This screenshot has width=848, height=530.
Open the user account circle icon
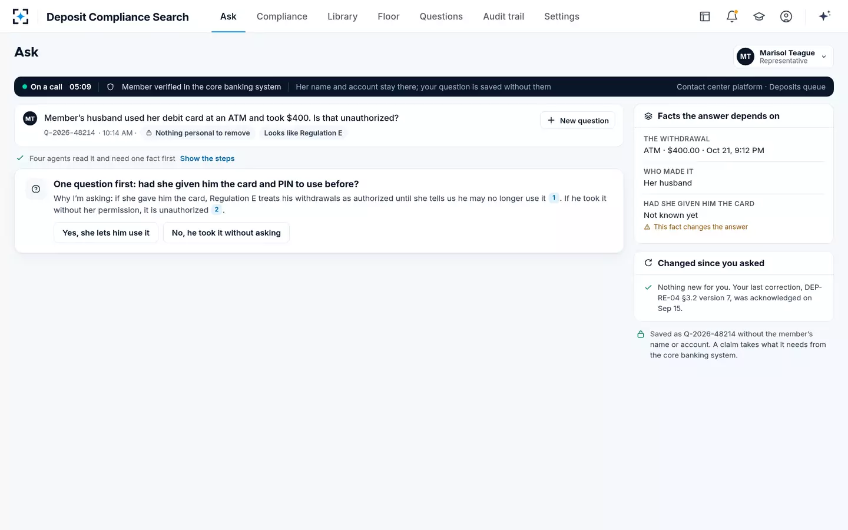[786, 16]
